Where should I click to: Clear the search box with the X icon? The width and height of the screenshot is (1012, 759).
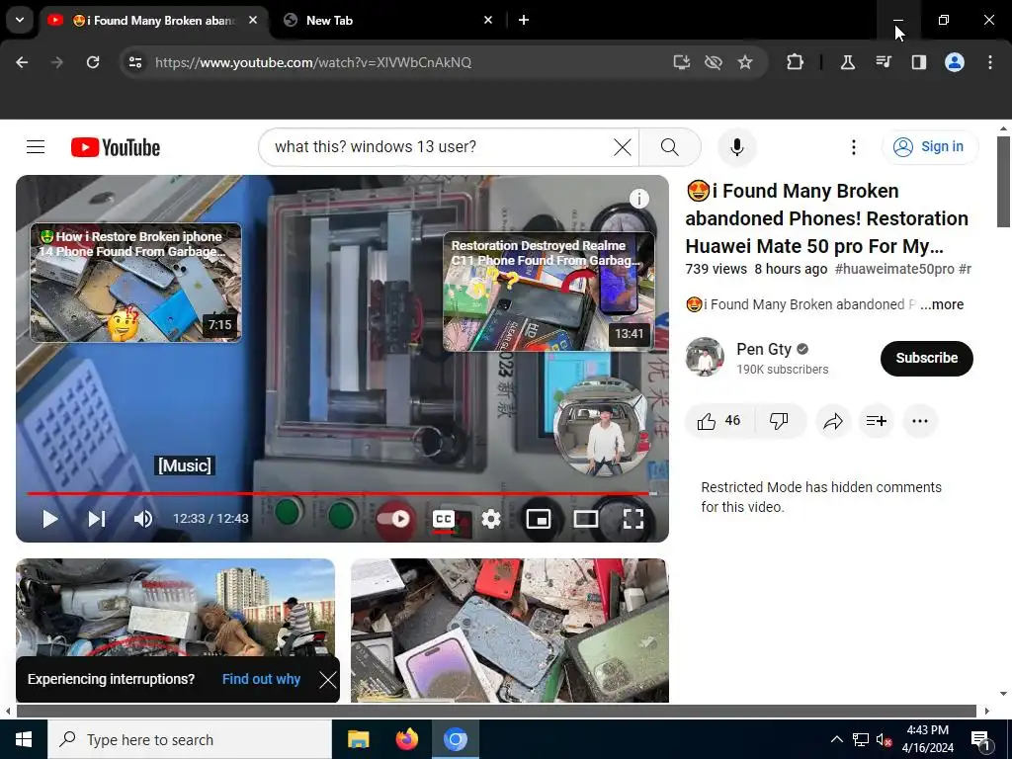click(x=623, y=147)
